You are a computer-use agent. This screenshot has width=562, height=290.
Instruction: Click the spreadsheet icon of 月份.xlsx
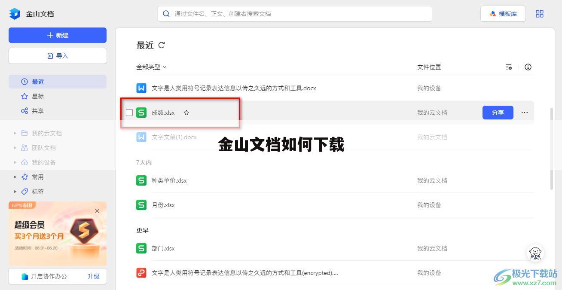coord(141,205)
